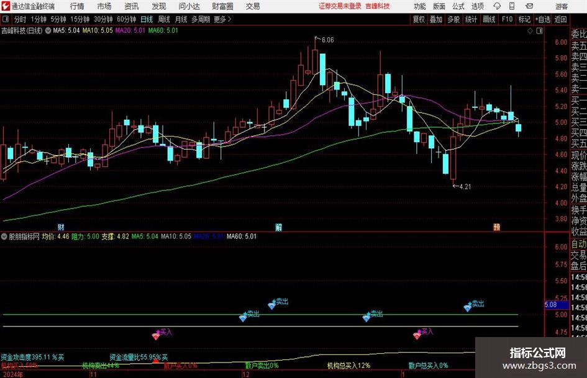Click the 5.08 price tag on axis

click(x=557, y=305)
